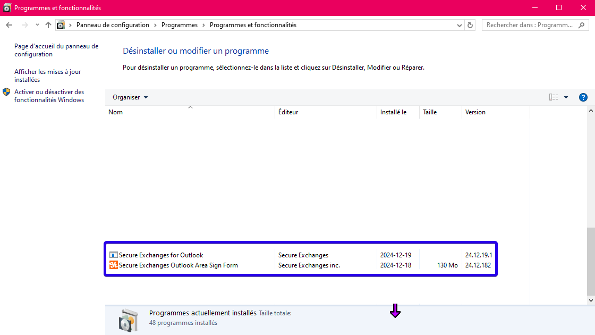Open Page d'accueil du panneau de configuration
595x335 pixels.
tap(56, 50)
